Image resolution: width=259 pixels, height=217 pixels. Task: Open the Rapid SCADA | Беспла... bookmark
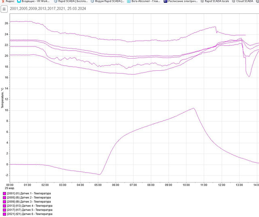pos(71,1)
